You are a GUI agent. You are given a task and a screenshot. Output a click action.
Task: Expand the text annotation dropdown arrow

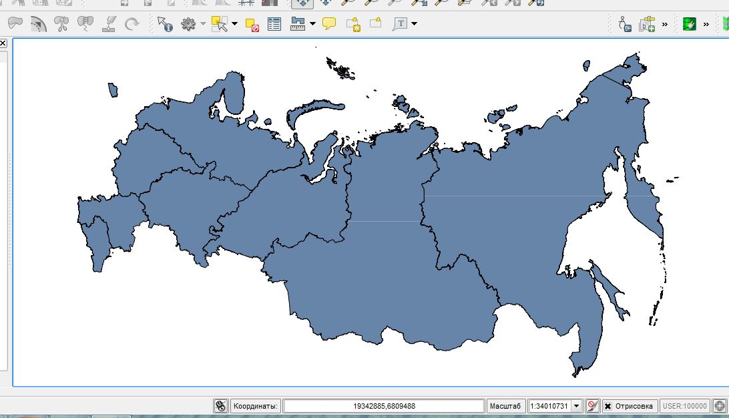point(415,25)
